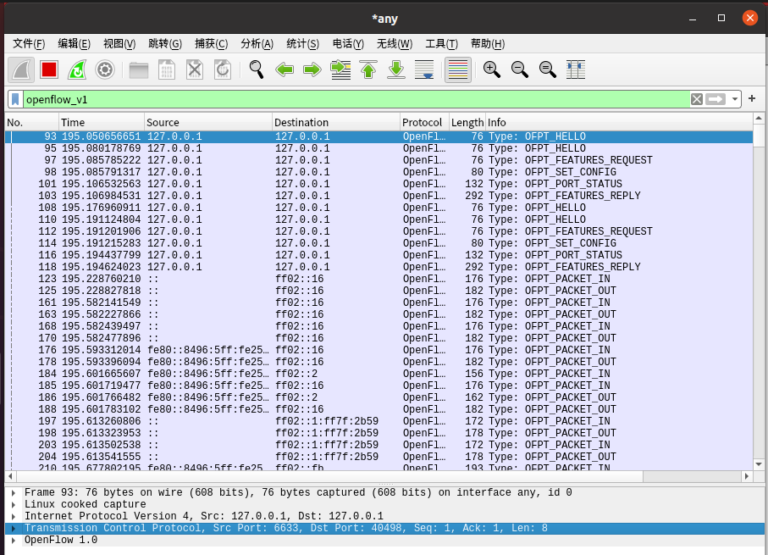Image resolution: width=768 pixels, height=555 pixels.
Task: Open the 统计(S) menu
Action: pos(302,44)
